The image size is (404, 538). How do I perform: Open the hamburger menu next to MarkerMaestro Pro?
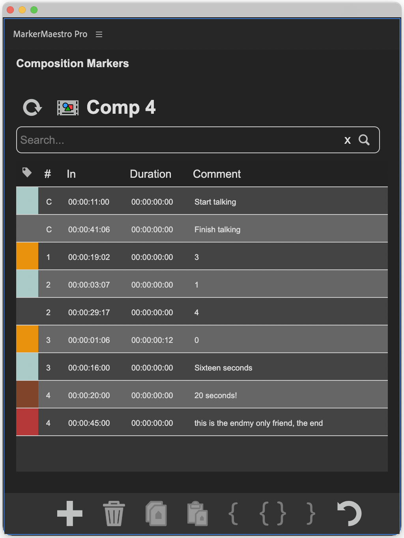[99, 34]
